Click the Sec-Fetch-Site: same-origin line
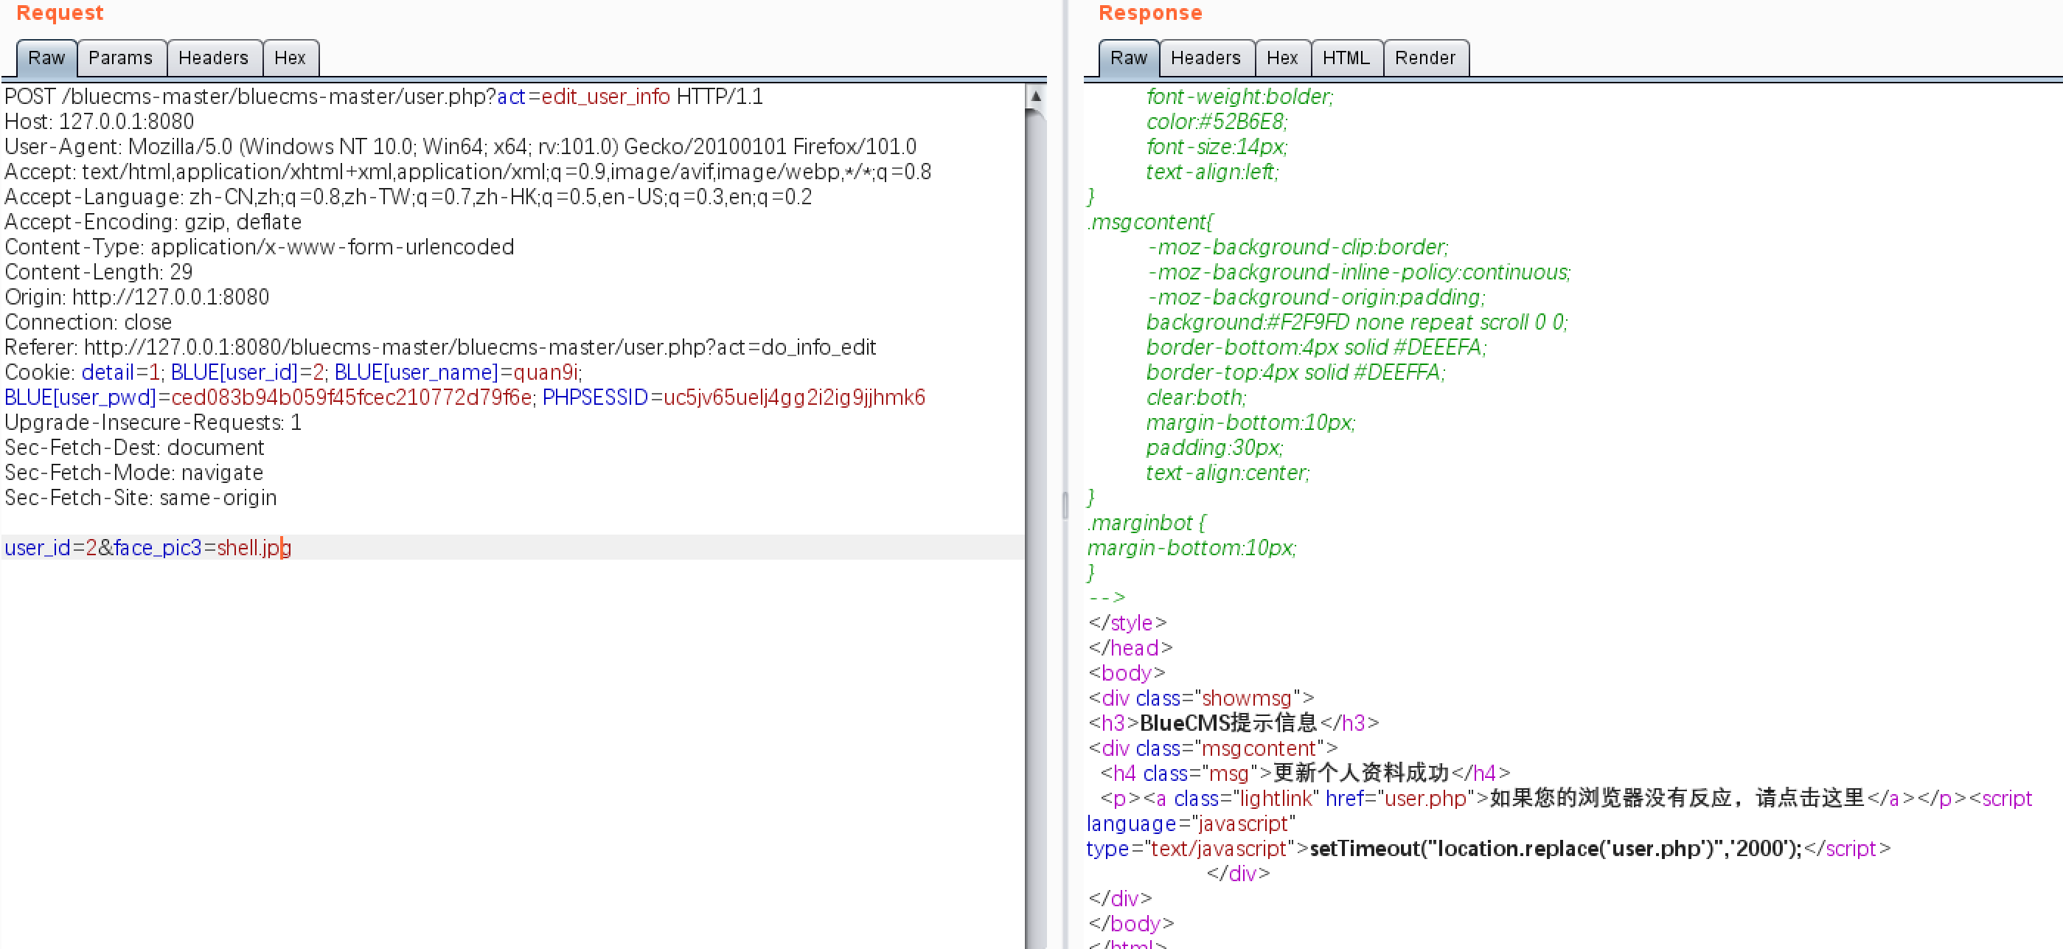2063x949 pixels. pyautogui.click(x=141, y=497)
